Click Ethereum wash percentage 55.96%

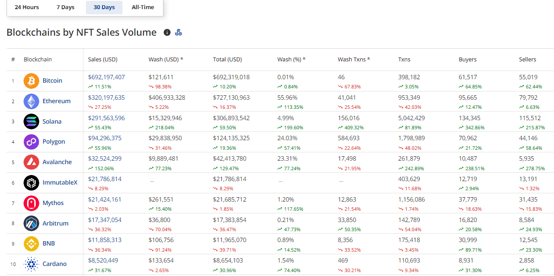click(x=287, y=98)
